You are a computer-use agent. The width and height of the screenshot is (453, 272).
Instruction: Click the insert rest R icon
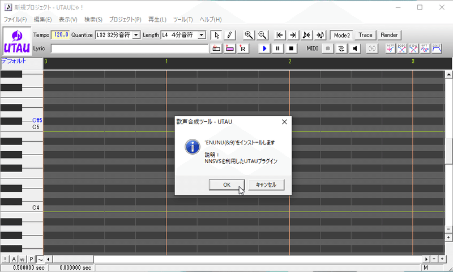(x=243, y=49)
